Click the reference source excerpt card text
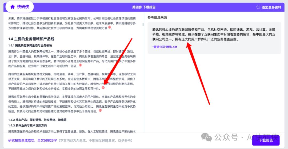This screenshot has height=149, width=288. [214, 34]
